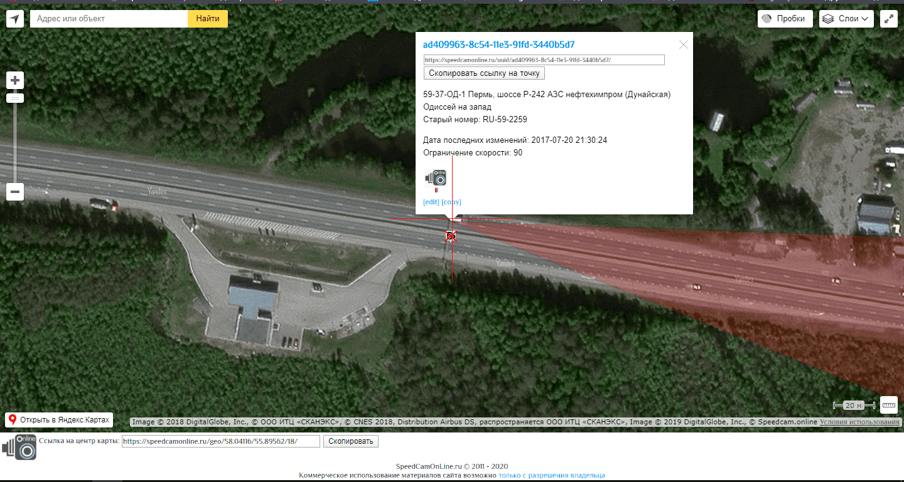Screen dimensions: 904x482
Task: Open Условия использования link
Action: 859,422
